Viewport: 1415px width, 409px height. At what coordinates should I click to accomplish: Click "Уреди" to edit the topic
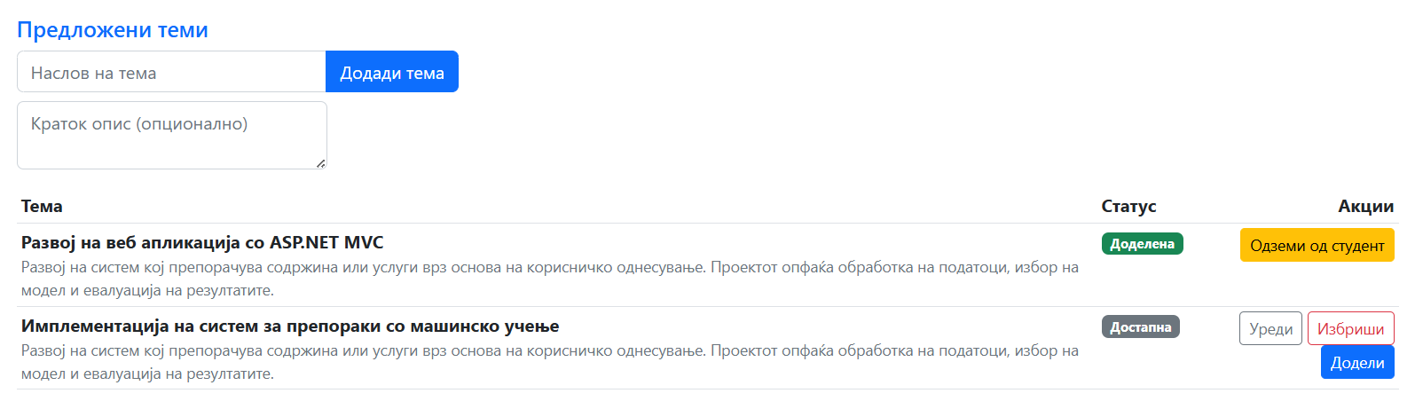1270,328
